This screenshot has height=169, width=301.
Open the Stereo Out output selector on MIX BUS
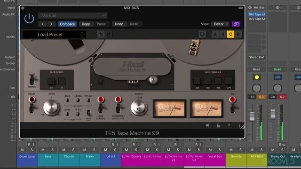tap(256, 57)
